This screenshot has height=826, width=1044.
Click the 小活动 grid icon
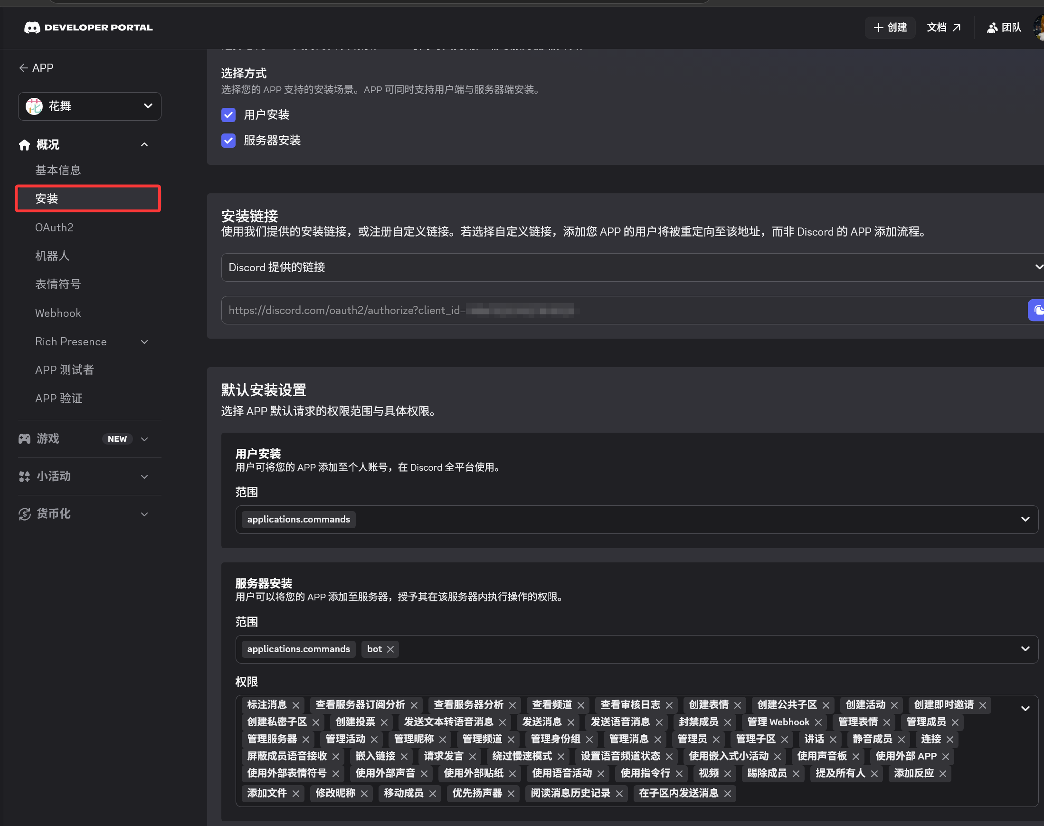pos(24,476)
